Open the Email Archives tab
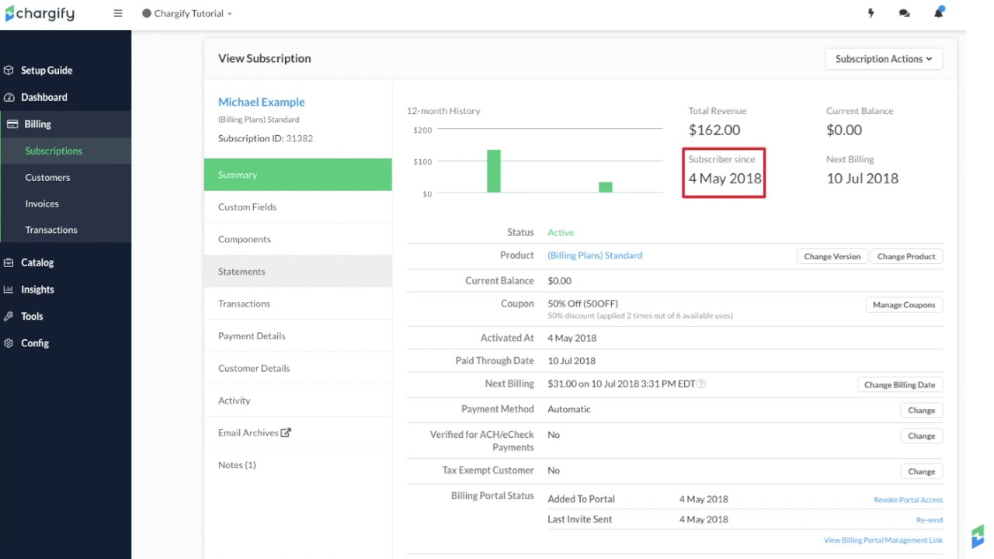 point(298,432)
